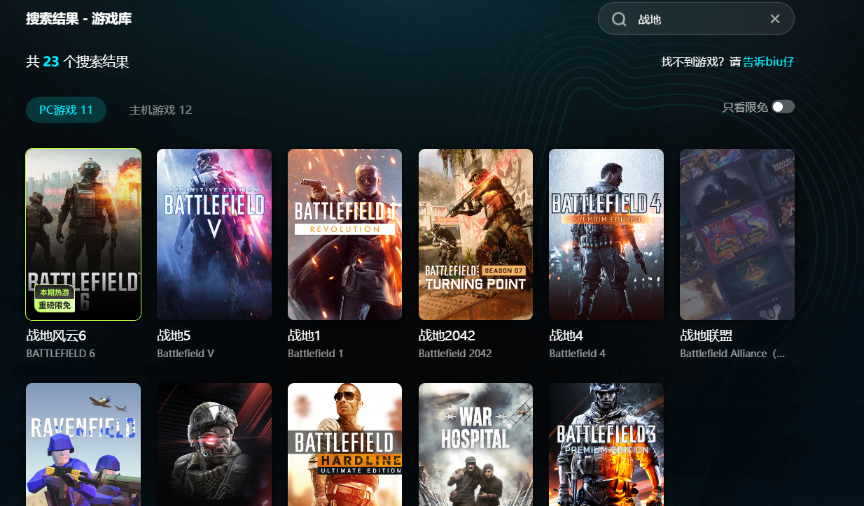The width and height of the screenshot is (864, 506).
Task: Click the Battlefield 2042 subtitle text
Action: (x=455, y=354)
